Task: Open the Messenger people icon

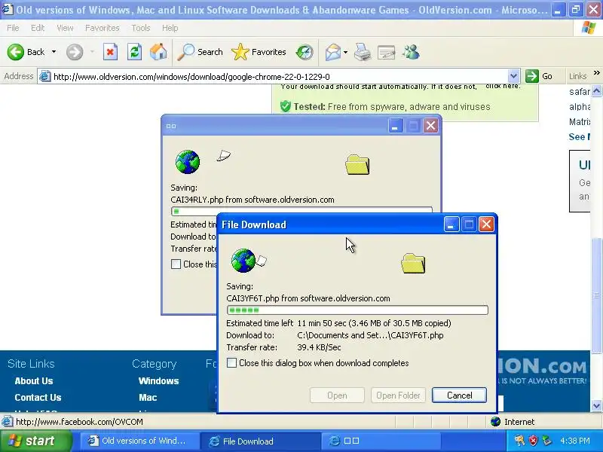Action: pyautogui.click(x=411, y=52)
